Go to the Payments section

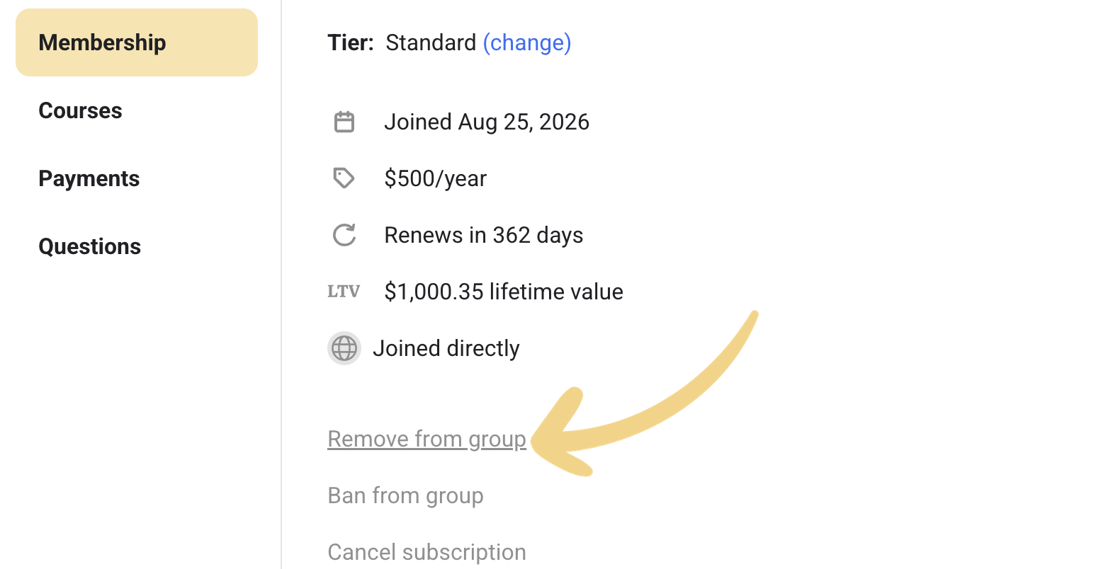click(89, 178)
